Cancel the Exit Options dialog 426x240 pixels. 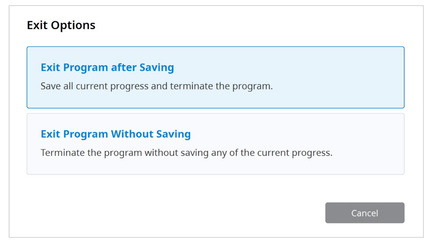(365, 213)
